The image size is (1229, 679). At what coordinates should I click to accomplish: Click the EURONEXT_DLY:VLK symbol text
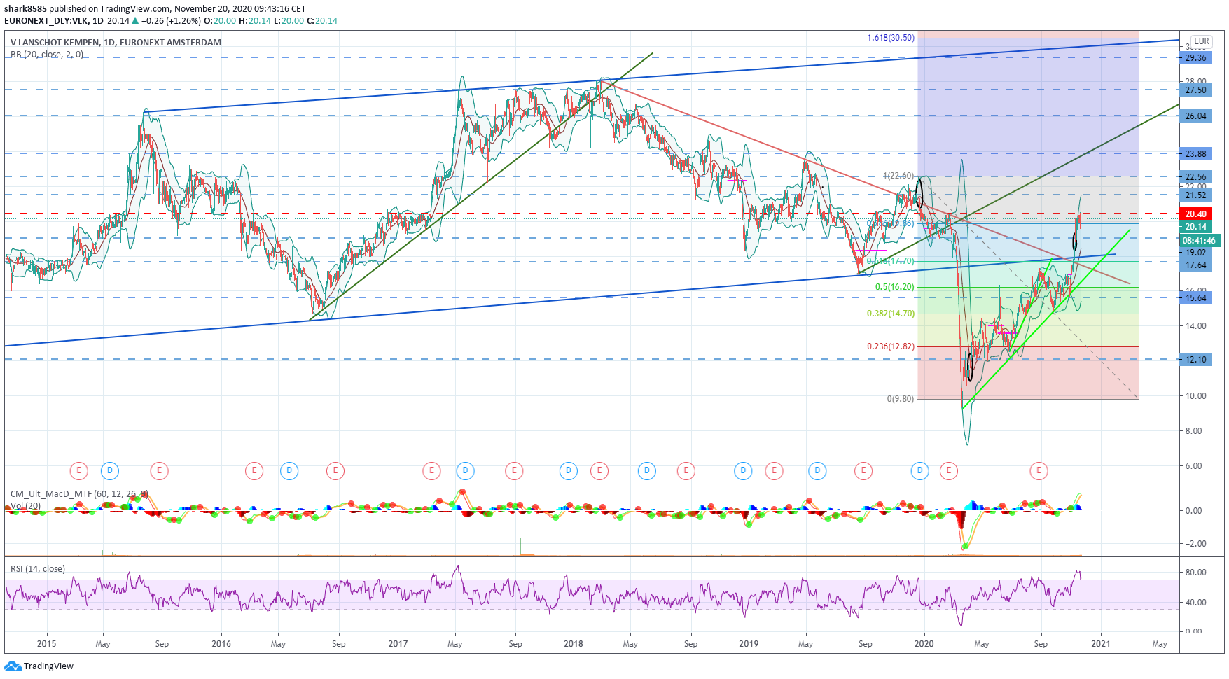47,21
